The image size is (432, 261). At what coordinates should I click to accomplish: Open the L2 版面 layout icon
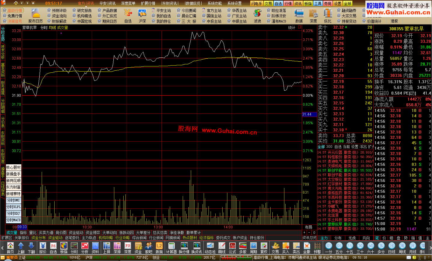pos(159,248)
